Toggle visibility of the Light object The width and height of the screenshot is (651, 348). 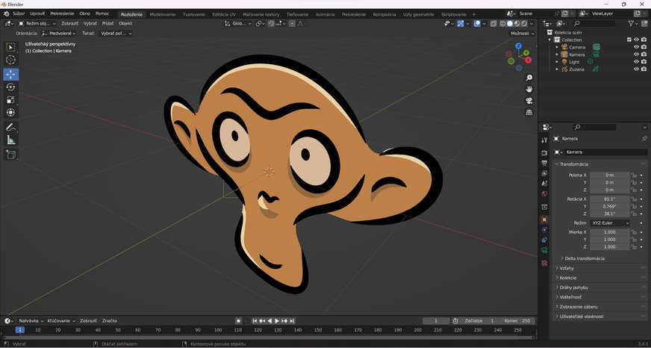pyautogui.click(x=636, y=61)
